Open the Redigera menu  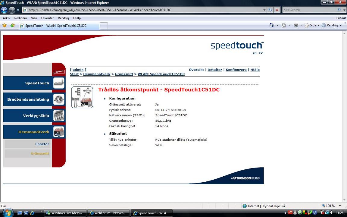[x=20, y=18]
